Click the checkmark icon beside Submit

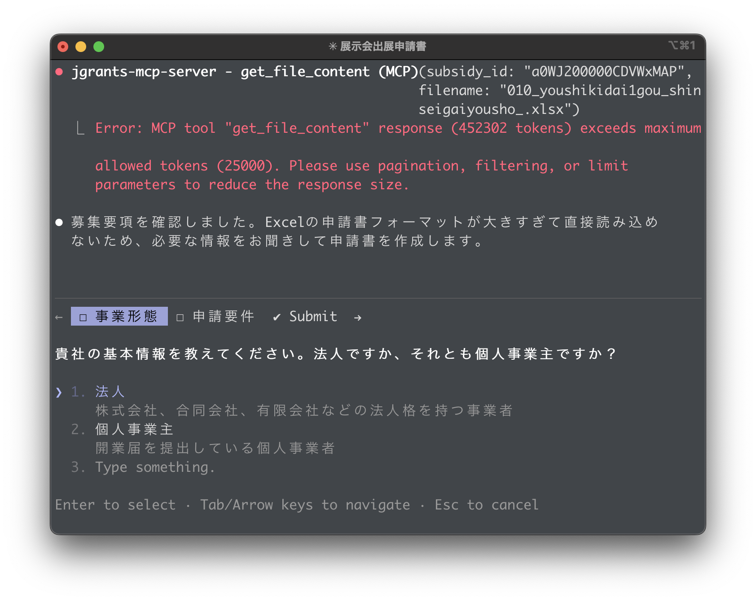tap(277, 318)
